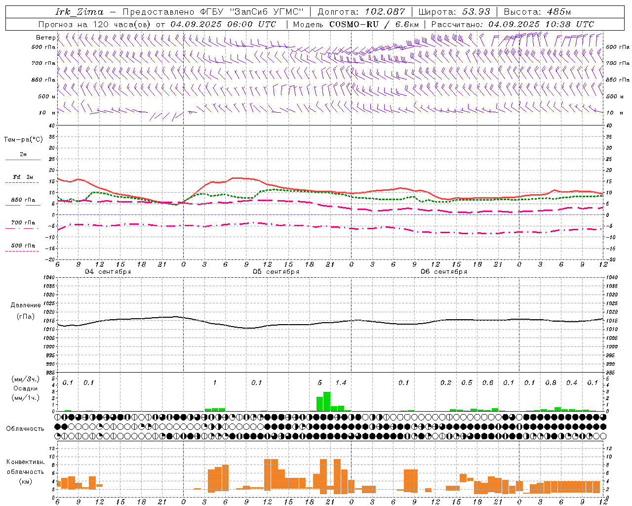Click the precipitation value 5
The width and height of the screenshot is (632, 506).
320,383
